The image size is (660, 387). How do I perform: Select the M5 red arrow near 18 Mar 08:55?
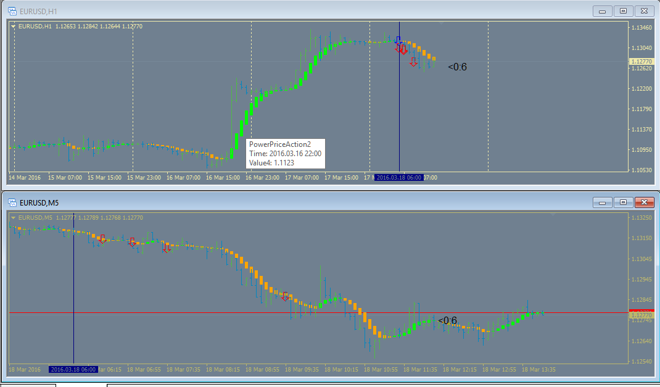(286, 296)
